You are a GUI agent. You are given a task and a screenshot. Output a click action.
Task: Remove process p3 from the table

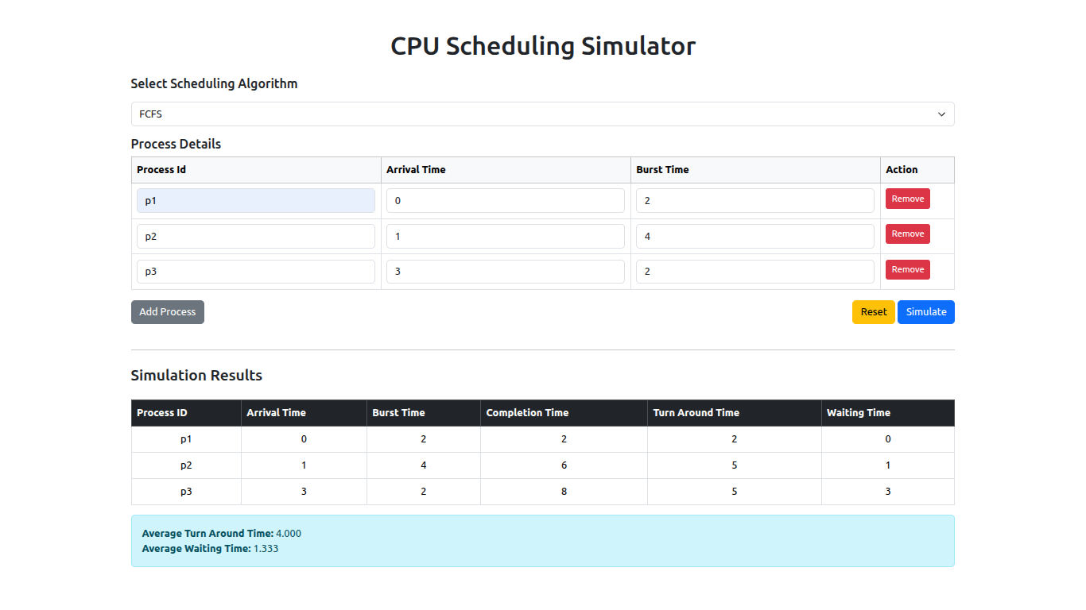pyautogui.click(x=908, y=269)
